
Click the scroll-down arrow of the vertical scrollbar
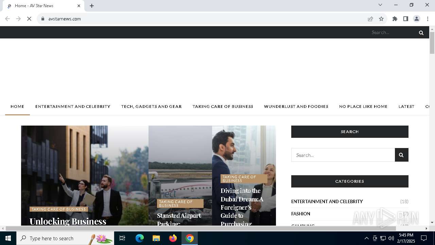click(x=432, y=223)
